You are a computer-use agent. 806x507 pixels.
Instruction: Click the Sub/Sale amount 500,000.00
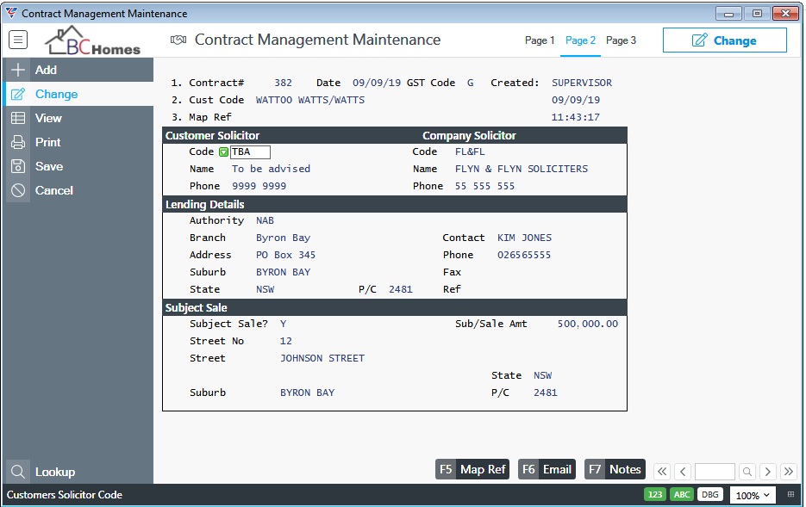pos(588,324)
